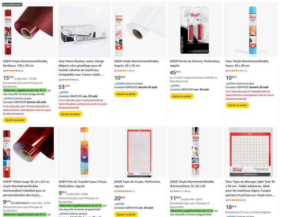Open the Bordeaux vinyl roll product image
This screenshot has height=217, width=281.
coord(28,30)
